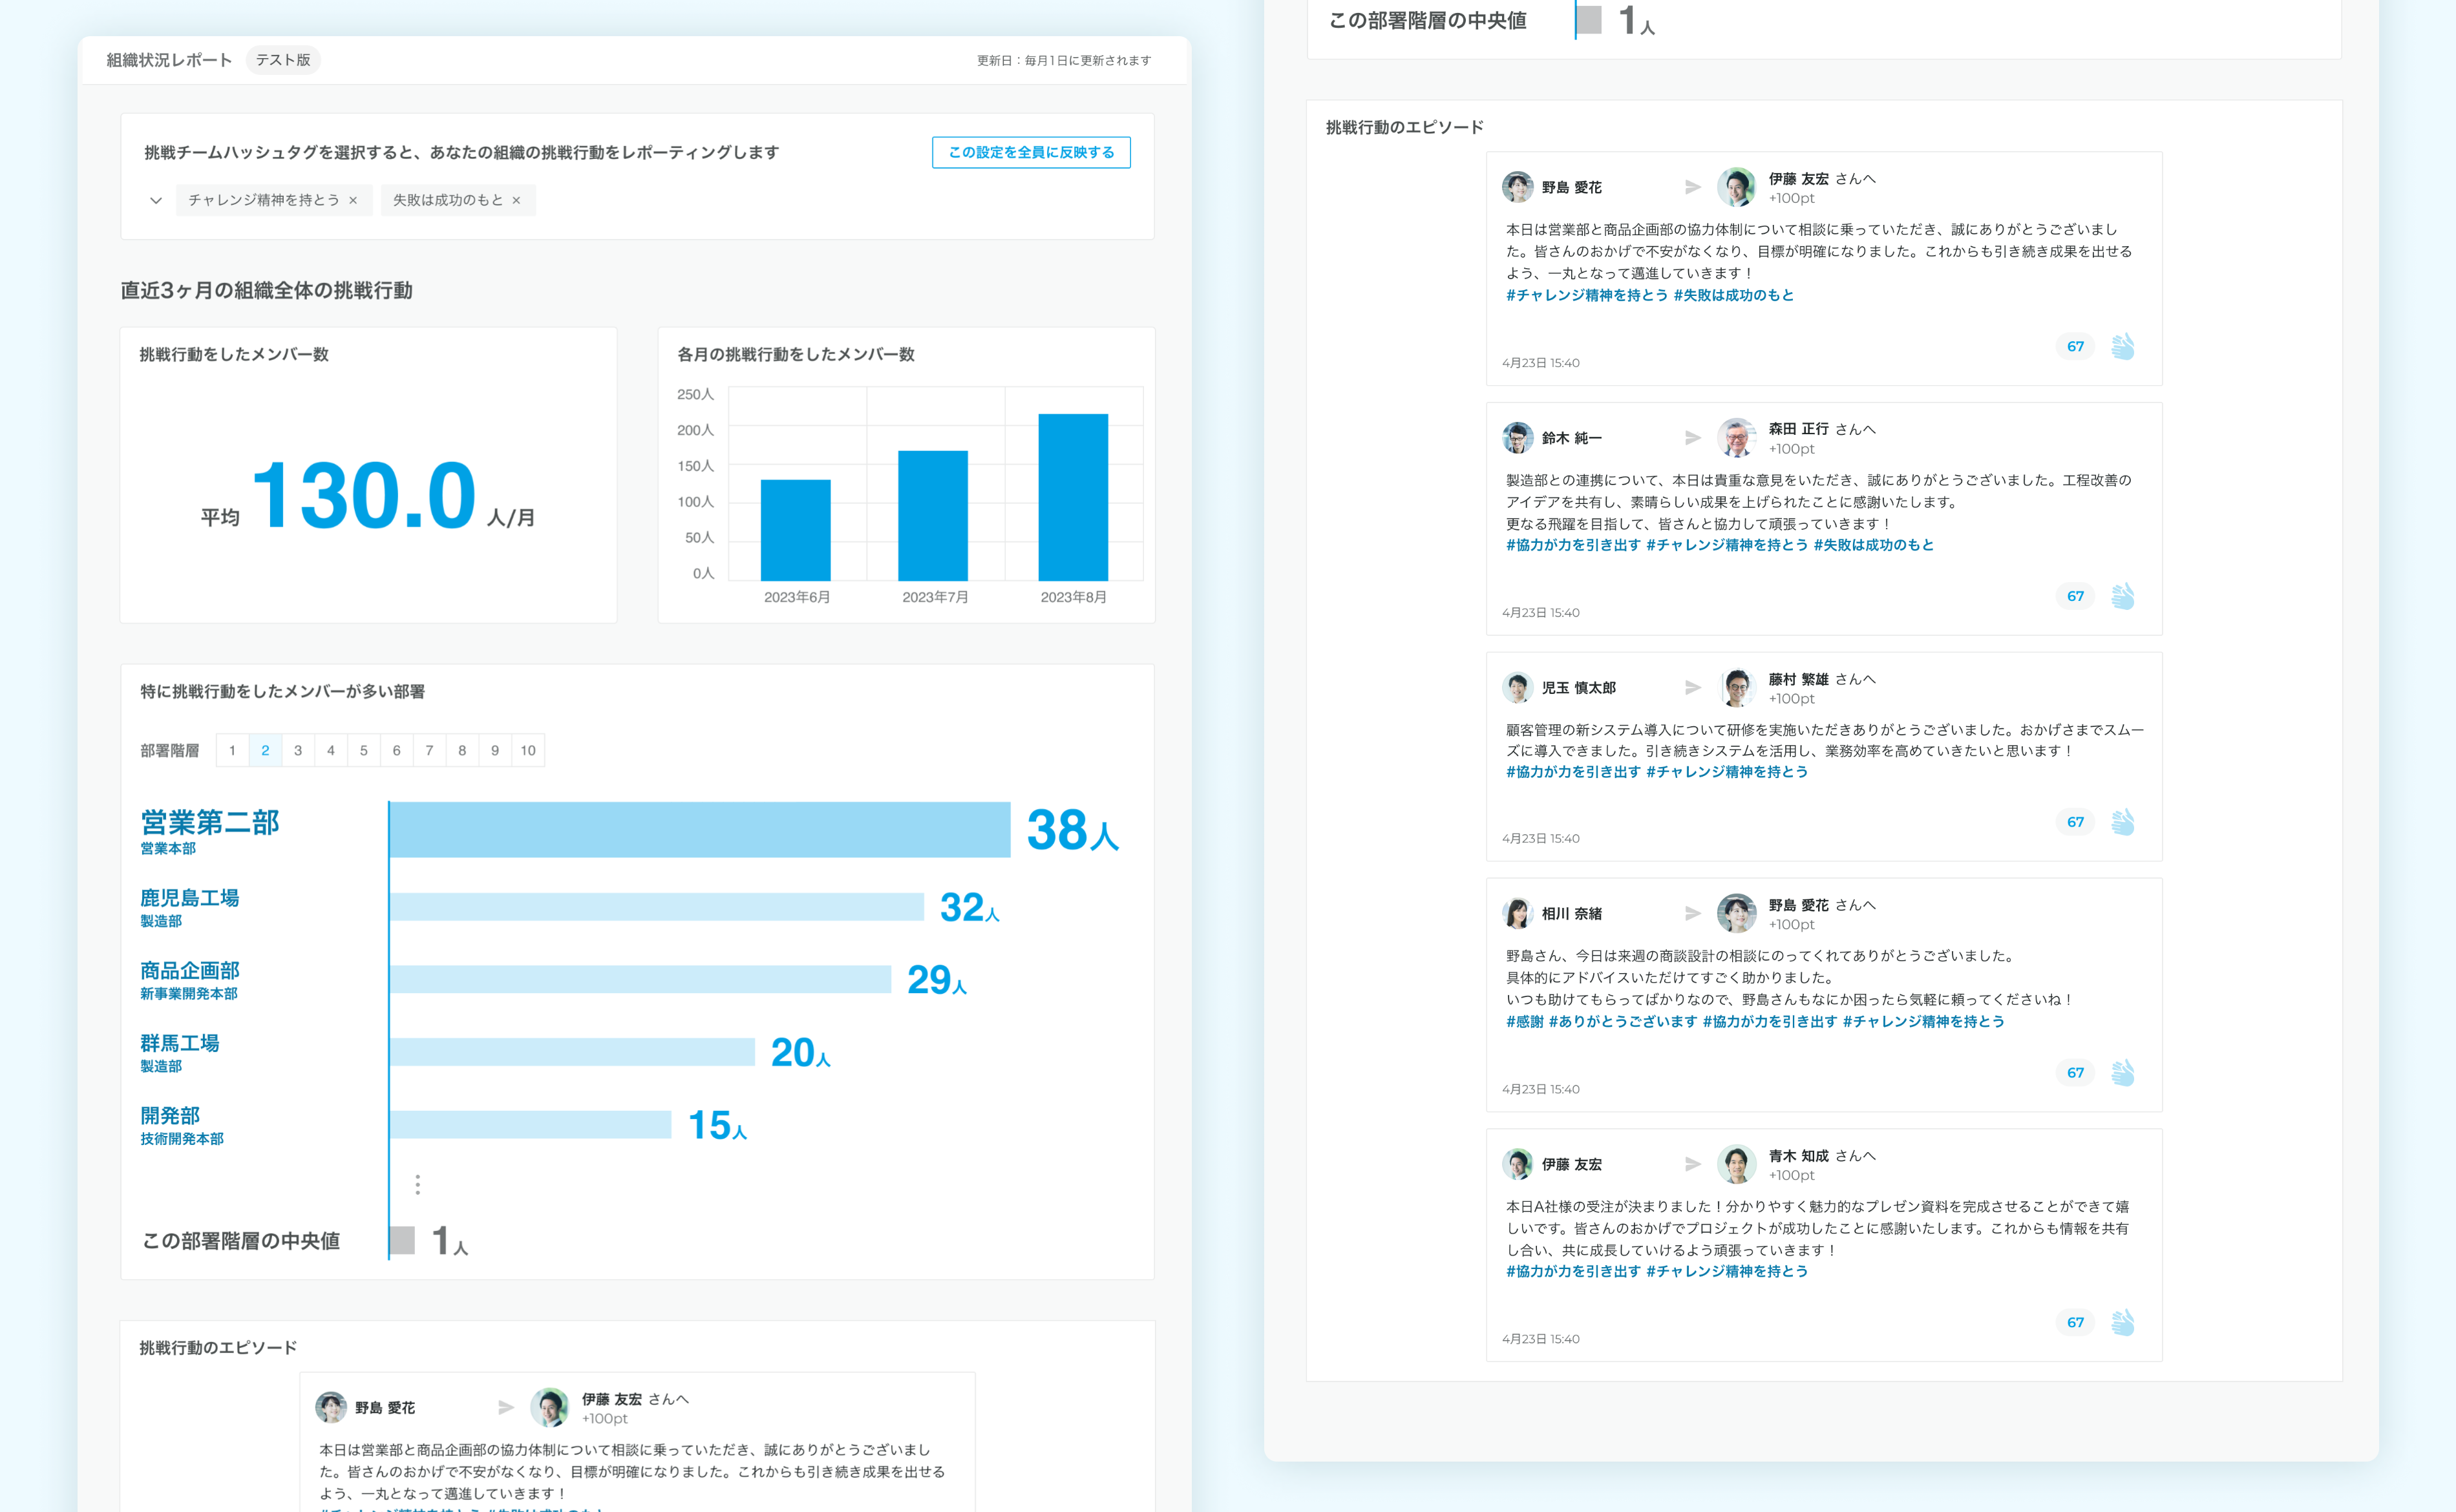Click the この設定を全員に反映する button
The image size is (2456, 1512).
click(x=1031, y=152)
